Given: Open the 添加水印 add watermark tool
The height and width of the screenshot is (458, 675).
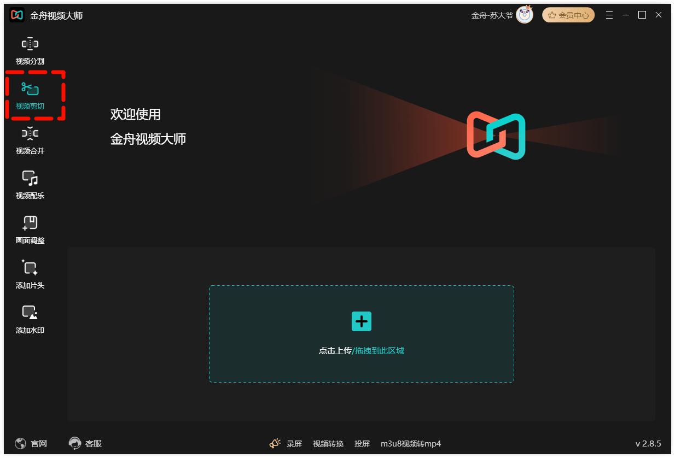Looking at the screenshot, I should (x=30, y=319).
